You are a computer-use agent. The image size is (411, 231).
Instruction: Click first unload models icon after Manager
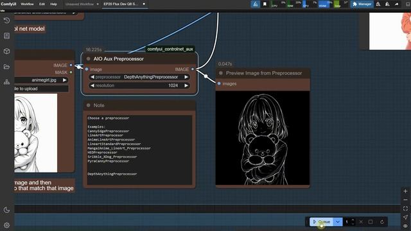click(x=378, y=4)
